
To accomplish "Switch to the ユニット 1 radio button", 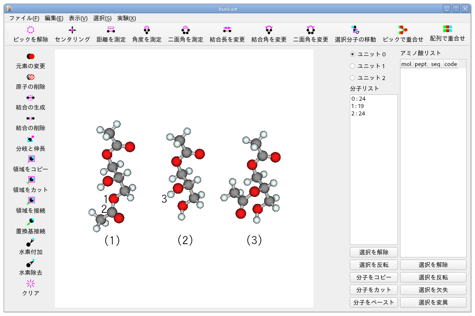I will 352,66.
